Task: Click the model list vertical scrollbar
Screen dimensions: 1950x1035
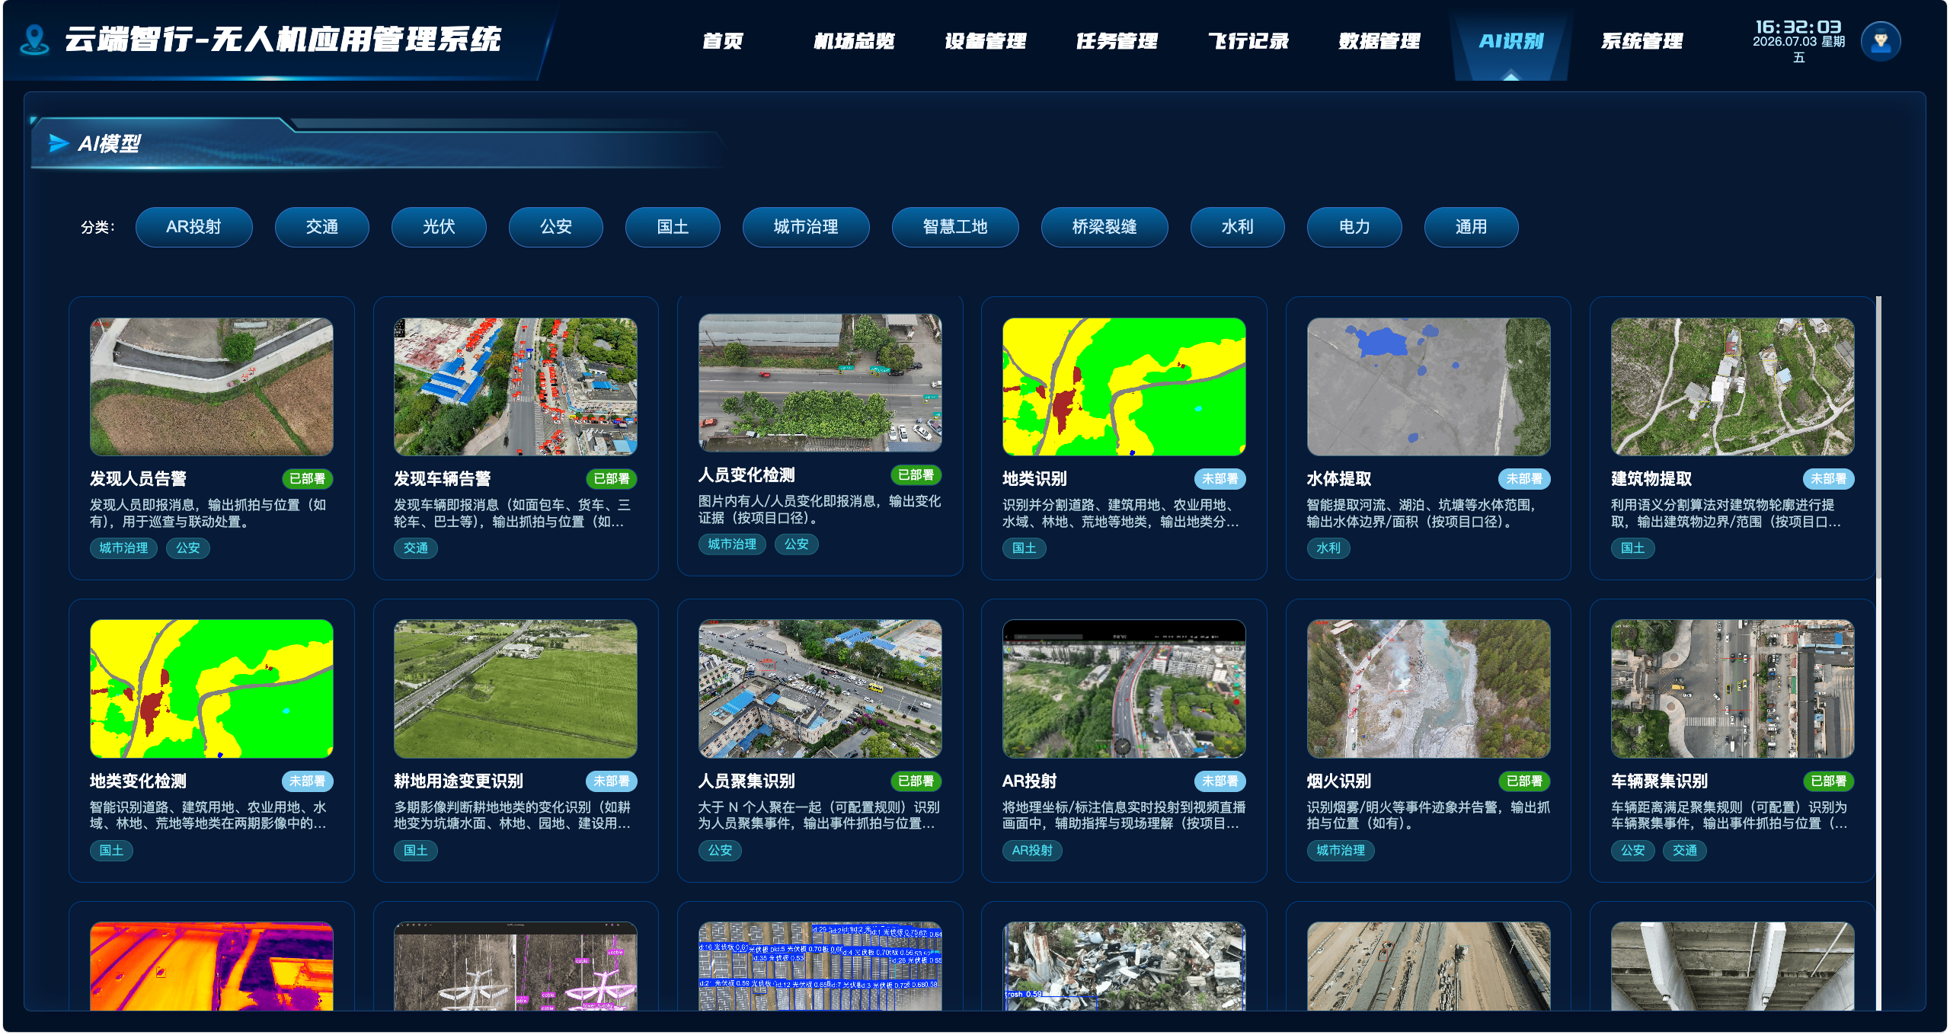Action: pos(1879,438)
